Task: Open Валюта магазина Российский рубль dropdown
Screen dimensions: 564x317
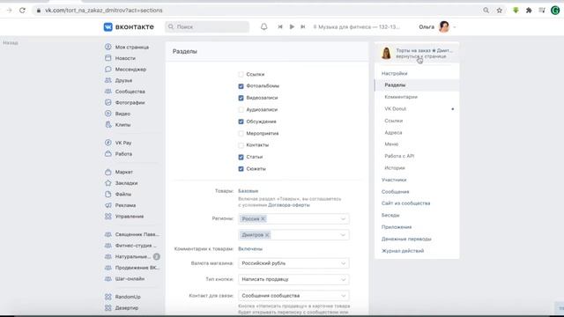Action: [x=293, y=263]
